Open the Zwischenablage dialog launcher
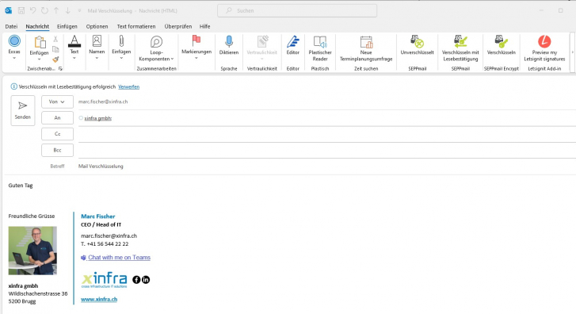The image size is (576, 314). (60, 69)
